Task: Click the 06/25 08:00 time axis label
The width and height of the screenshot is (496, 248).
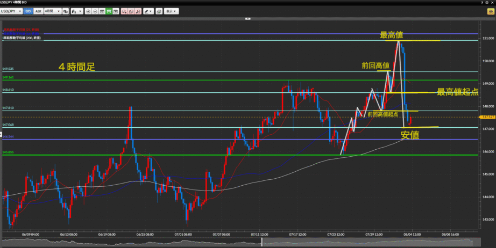Action: click(145, 235)
